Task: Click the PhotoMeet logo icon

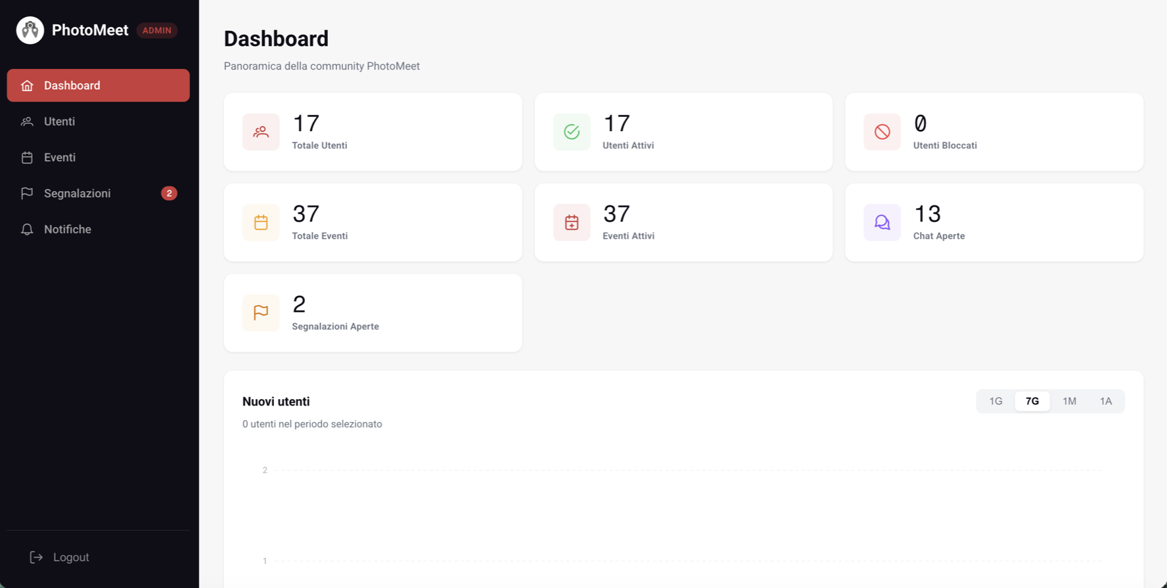Action: point(30,30)
